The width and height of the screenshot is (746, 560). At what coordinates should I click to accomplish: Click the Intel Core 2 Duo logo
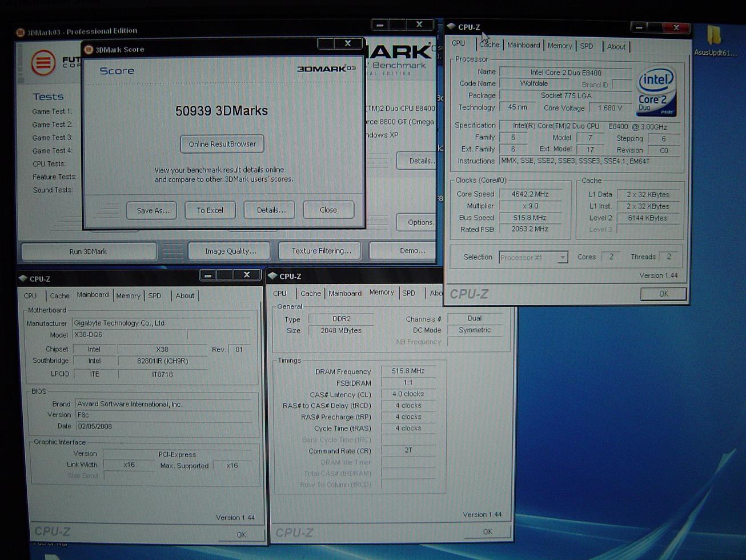(x=657, y=92)
